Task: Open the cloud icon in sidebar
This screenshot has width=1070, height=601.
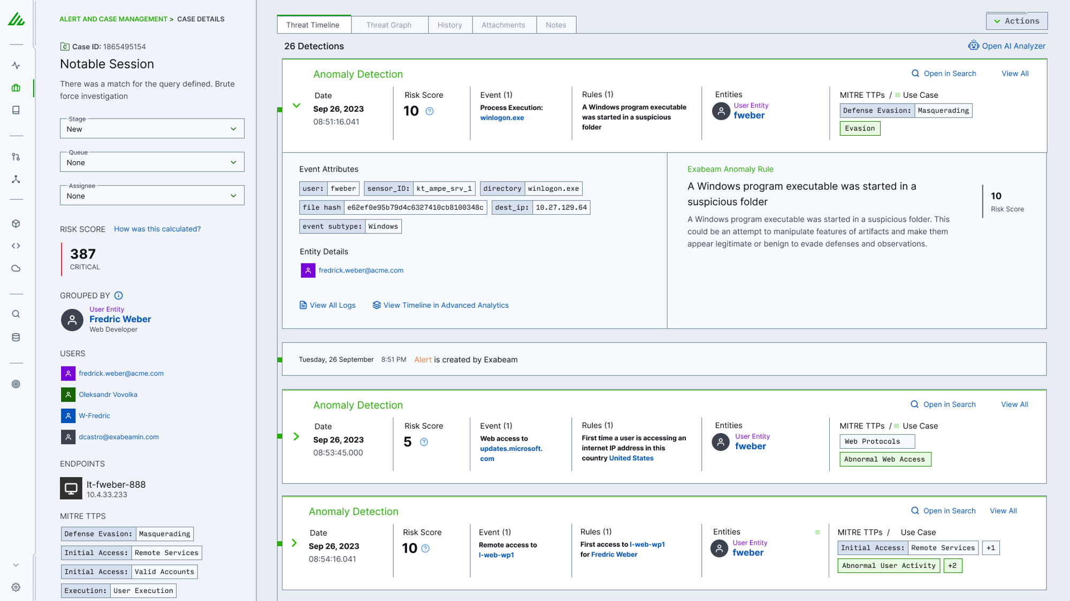Action: [16, 268]
